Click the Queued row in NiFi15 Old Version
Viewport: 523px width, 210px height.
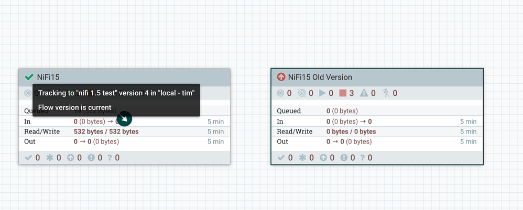[x=376, y=111]
